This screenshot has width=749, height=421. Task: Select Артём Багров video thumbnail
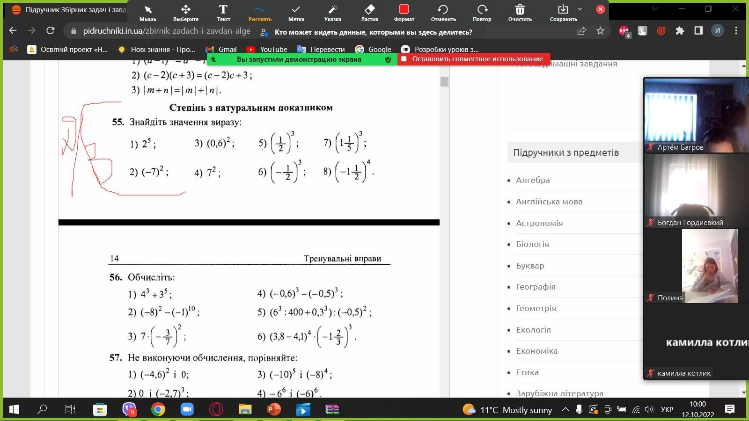click(696, 115)
